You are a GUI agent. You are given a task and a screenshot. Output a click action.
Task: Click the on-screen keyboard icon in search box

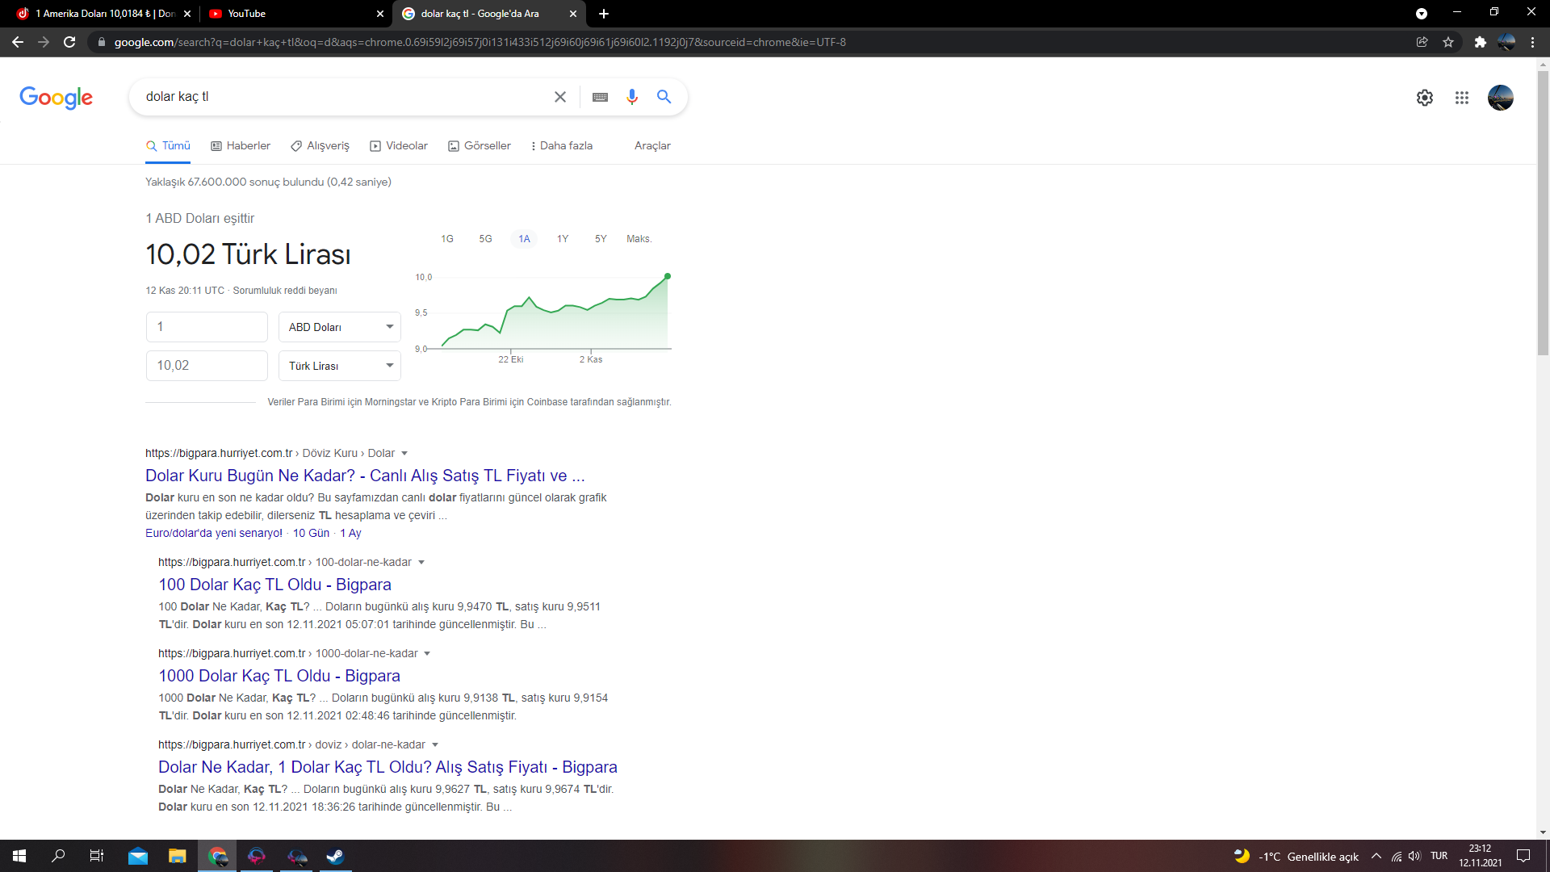tap(600, 97)
